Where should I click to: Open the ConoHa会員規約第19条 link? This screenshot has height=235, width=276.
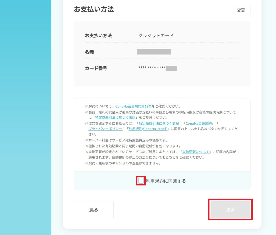133,106
